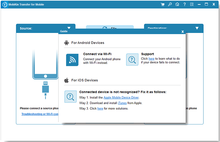The width and height of the screenshot is (220, 142).
Task: Open the iTunes download link
Action: pyautogui.click(x=122, y=103)
